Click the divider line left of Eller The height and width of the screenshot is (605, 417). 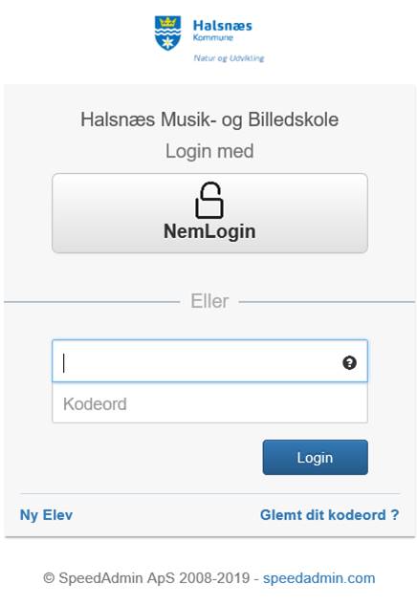click(92, 302)
